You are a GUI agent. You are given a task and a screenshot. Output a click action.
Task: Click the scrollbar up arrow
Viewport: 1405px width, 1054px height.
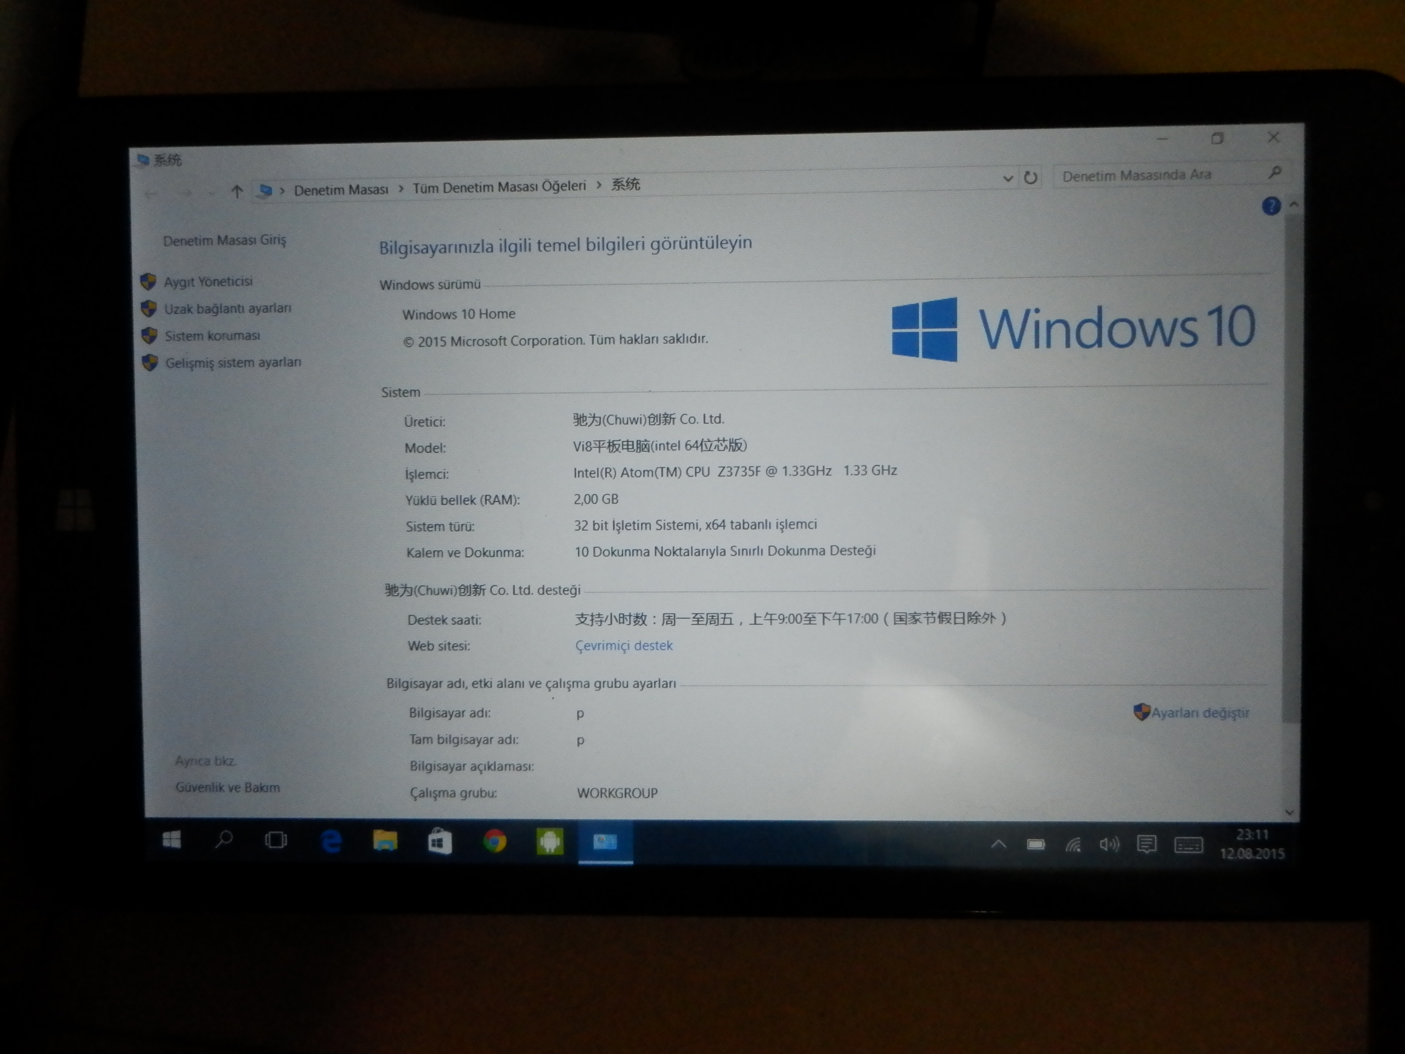point(1293,205)
